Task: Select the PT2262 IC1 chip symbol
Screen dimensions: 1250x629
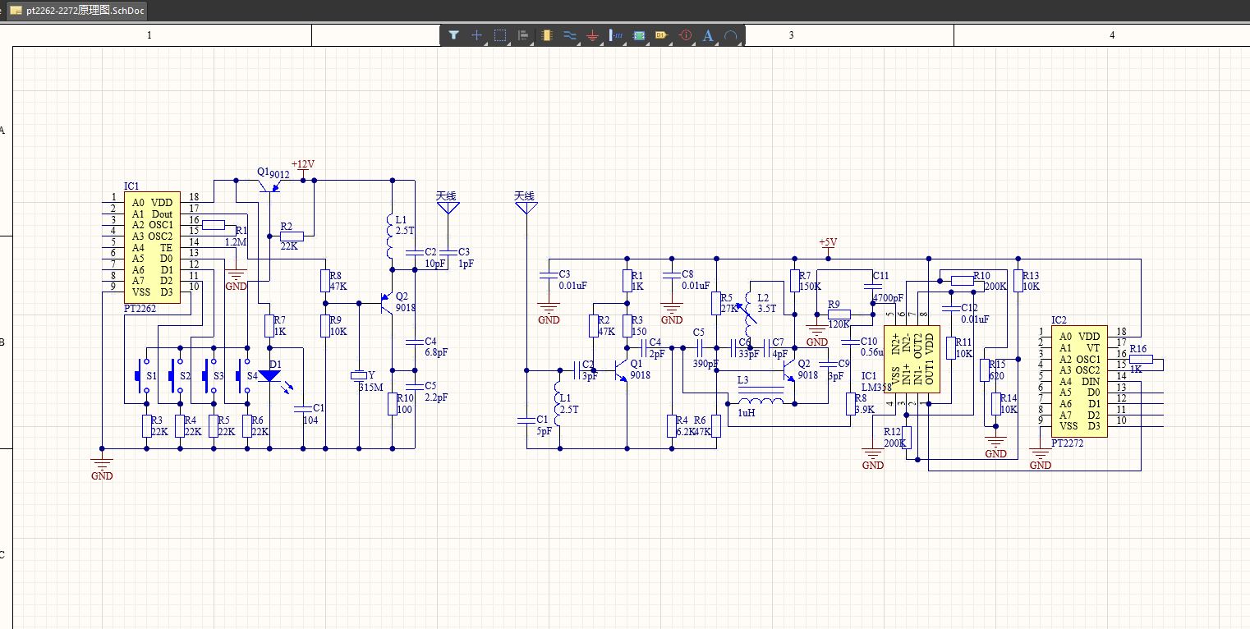Action: tap(152, 248)
